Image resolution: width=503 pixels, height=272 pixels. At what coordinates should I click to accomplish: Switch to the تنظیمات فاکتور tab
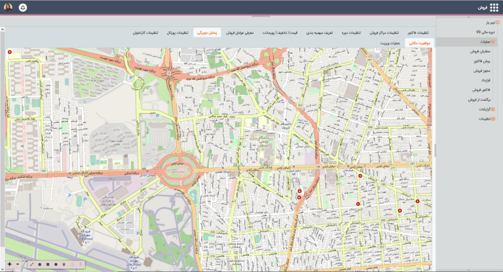(x=418, y=33)
